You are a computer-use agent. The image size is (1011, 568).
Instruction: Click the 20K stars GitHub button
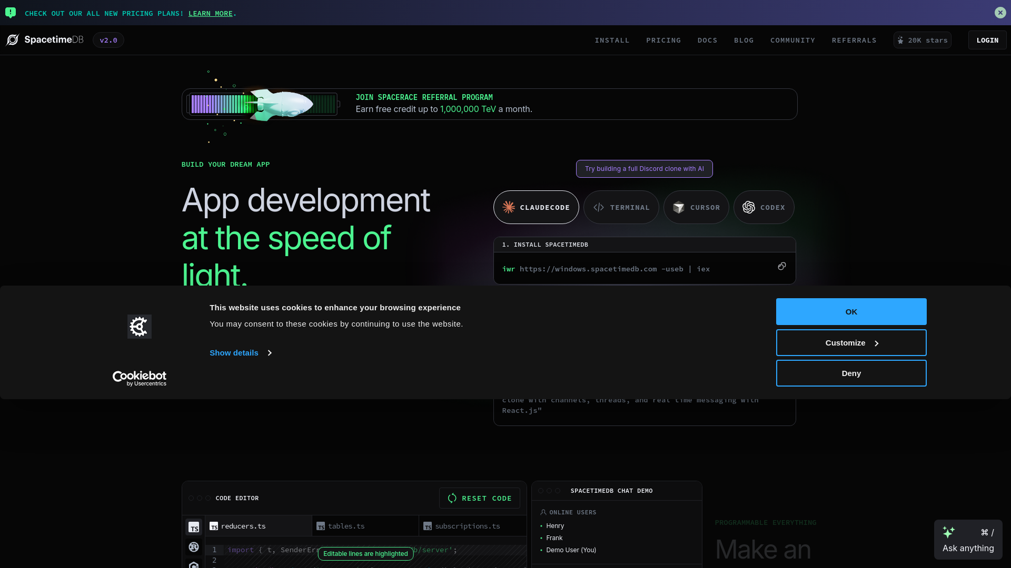[x=923, y=40]
